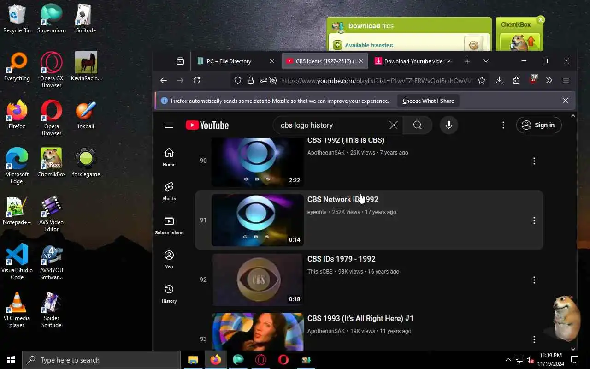Open Windows Start menu
The height and width of the screenshot is (369, 590).
(11, 360)
